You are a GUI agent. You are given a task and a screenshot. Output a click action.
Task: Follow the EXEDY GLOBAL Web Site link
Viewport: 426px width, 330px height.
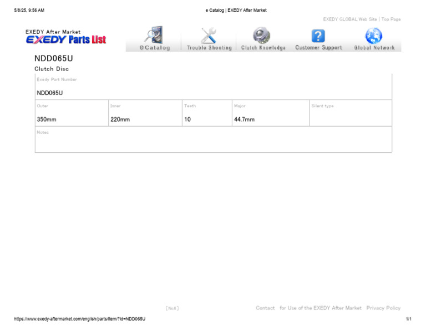click(349, 19)
